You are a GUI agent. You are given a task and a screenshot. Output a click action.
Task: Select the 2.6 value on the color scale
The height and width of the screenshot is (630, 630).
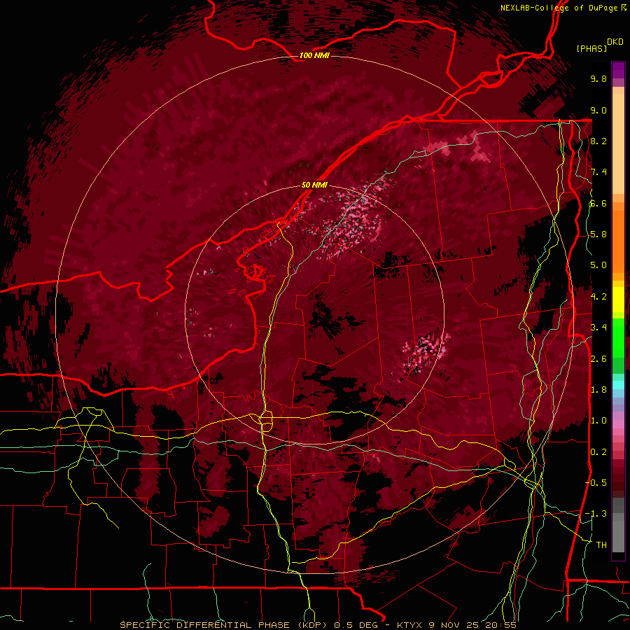click(598, 358)
